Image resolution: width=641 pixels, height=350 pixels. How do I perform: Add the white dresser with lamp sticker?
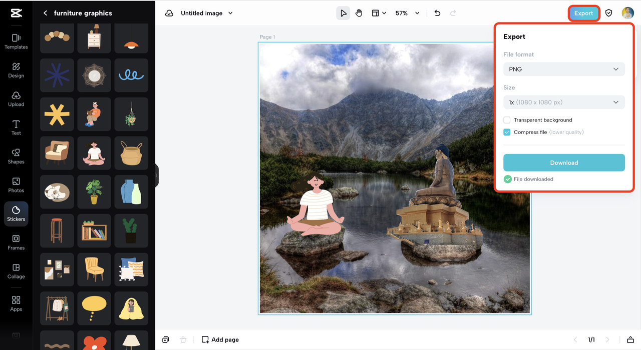[x=94, y=38]
